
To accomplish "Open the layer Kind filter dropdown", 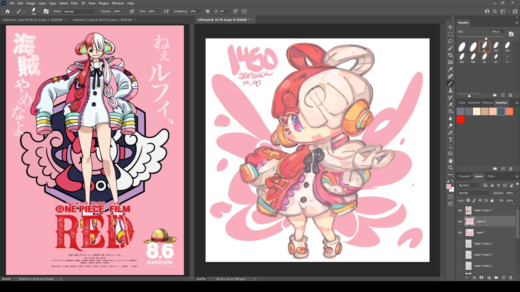I will click(469, 185).
